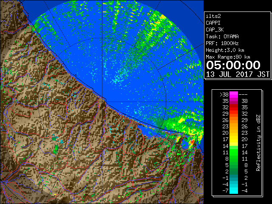Click the magenta >38 dBZ legend swatch

[x=234, y=94]
